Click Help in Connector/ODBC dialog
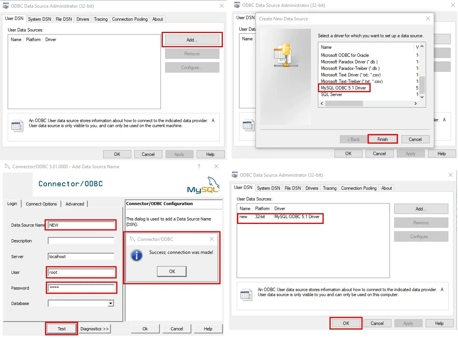 pos(208,329)
